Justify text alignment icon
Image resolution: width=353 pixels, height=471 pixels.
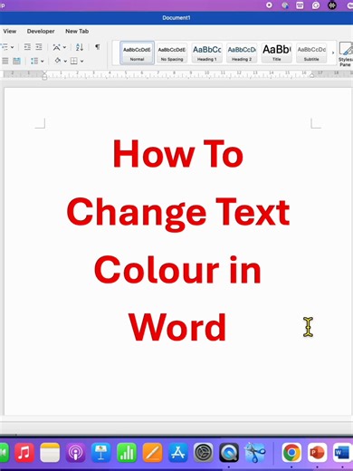point(5,61)
